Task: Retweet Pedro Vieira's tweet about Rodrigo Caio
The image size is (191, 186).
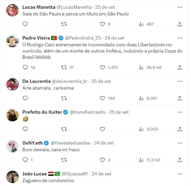Action: (64, 67)
